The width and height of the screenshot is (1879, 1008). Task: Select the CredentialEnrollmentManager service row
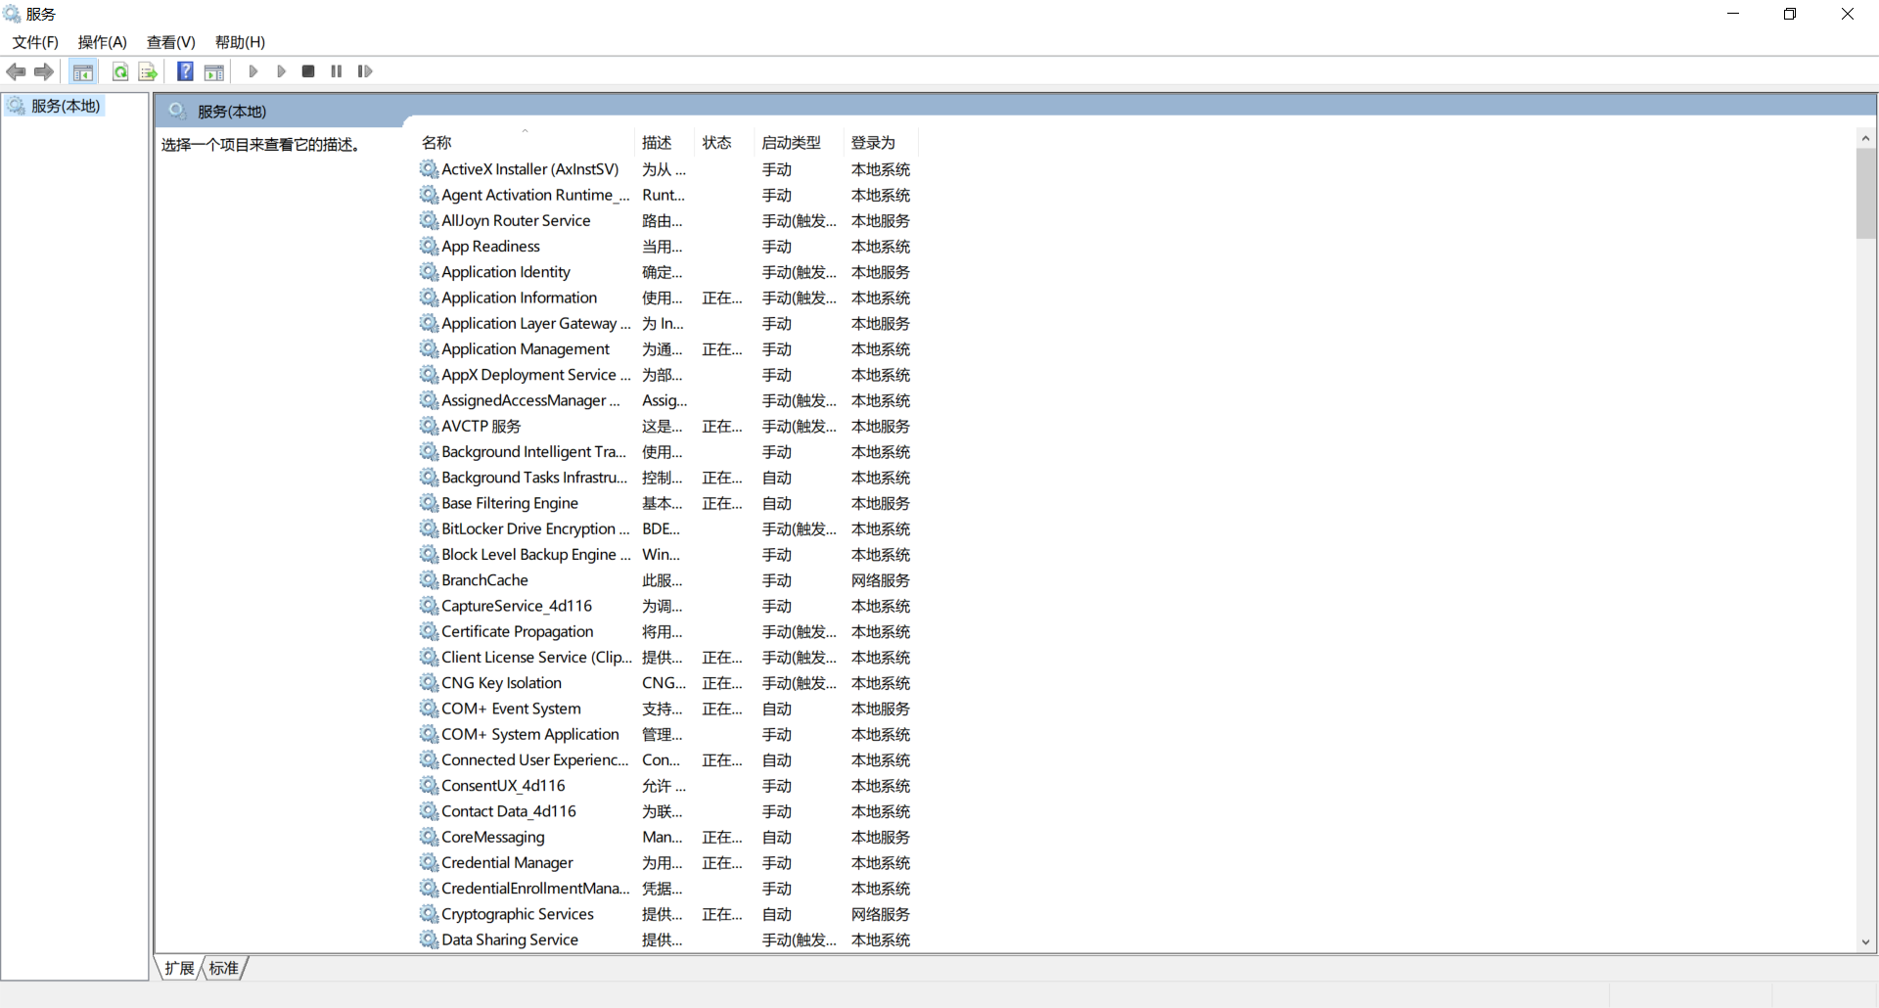pyautogui.click(x=668, y=889)
